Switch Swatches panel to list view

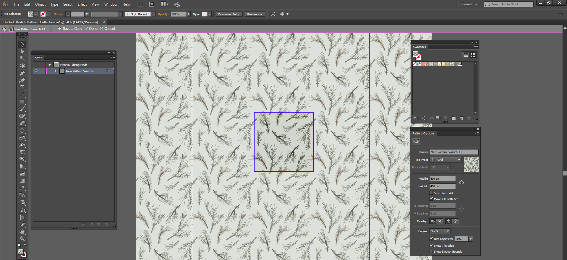(466, 55)
